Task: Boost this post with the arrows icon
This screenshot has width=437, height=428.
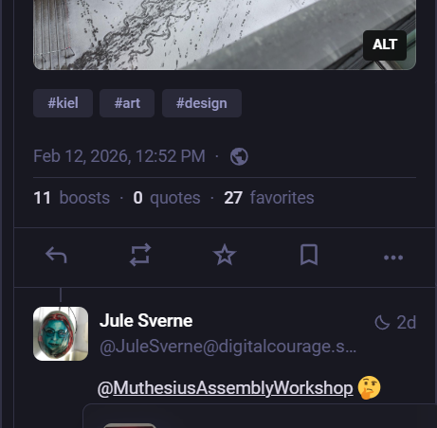Action: tap(140, 255)
